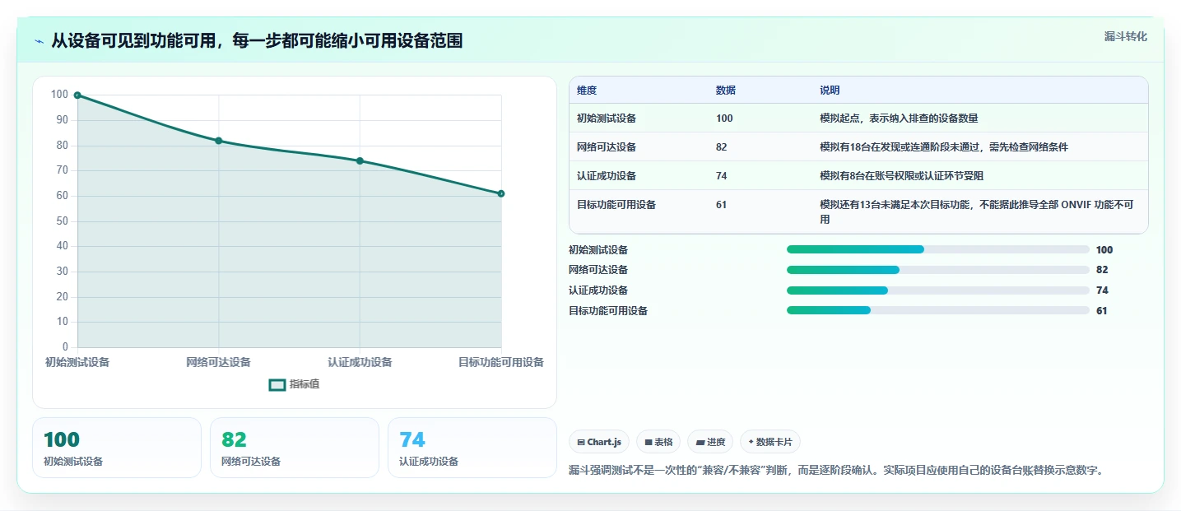Screen dimensions: 1181x511
Task: Click x-axis label 初始测试设备 under chart
Action: point(77,362)
